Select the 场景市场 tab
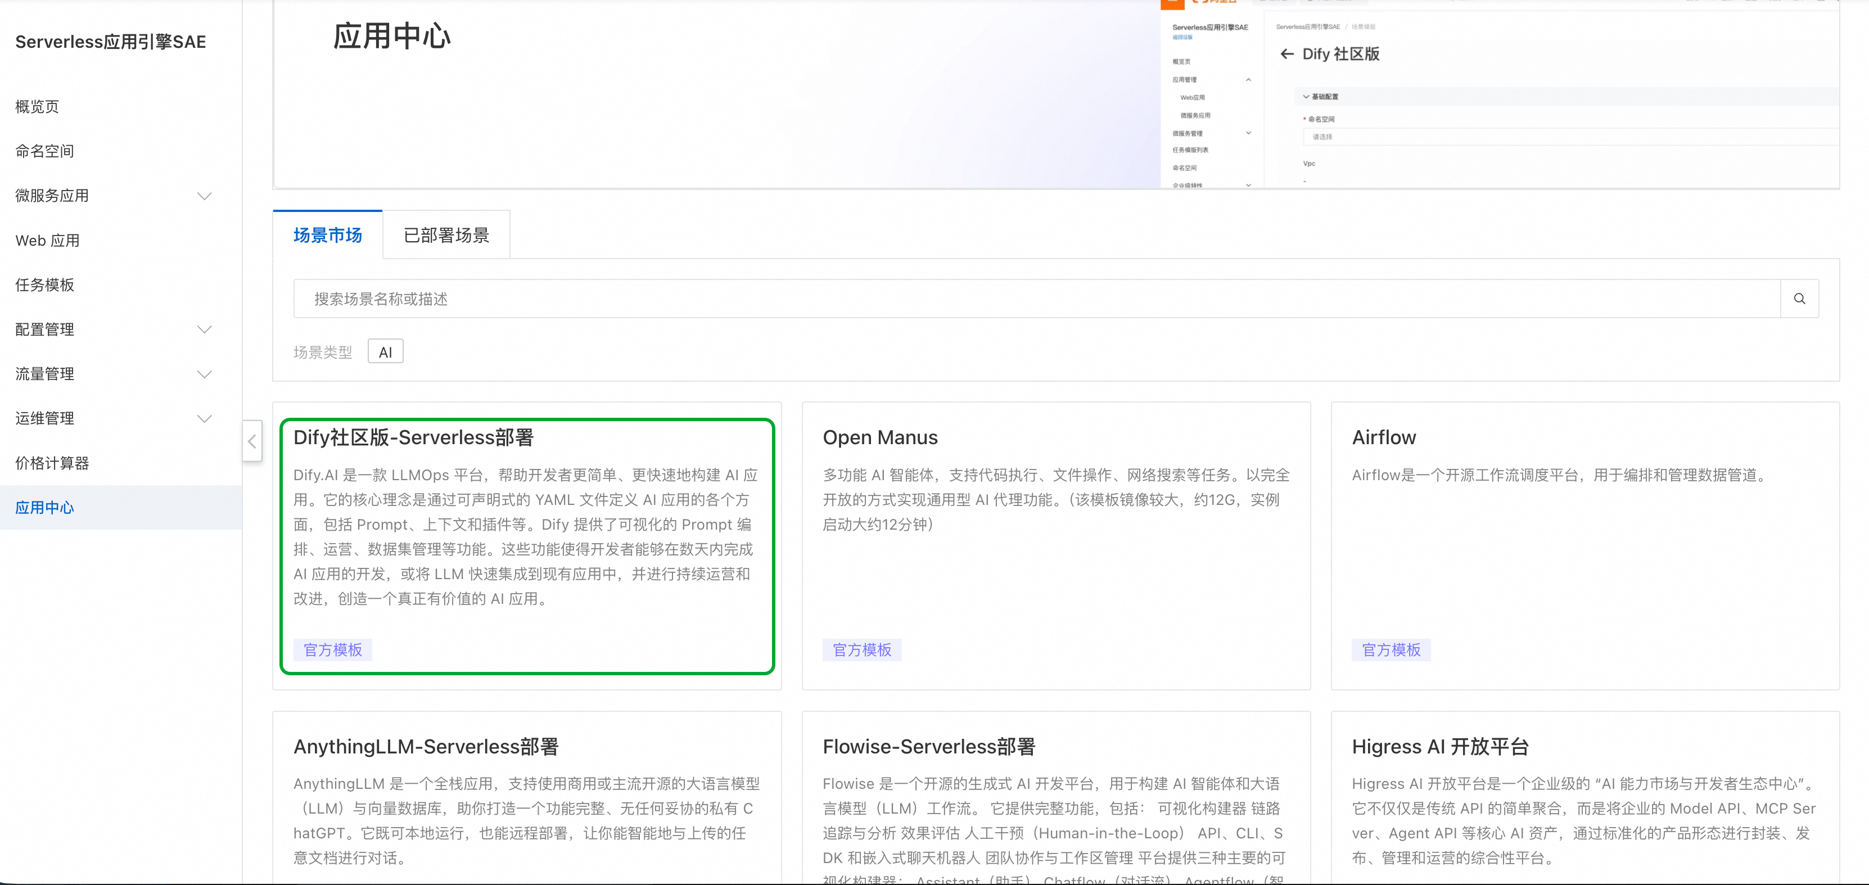The image size is (1869, 885). tap(327, 235)
